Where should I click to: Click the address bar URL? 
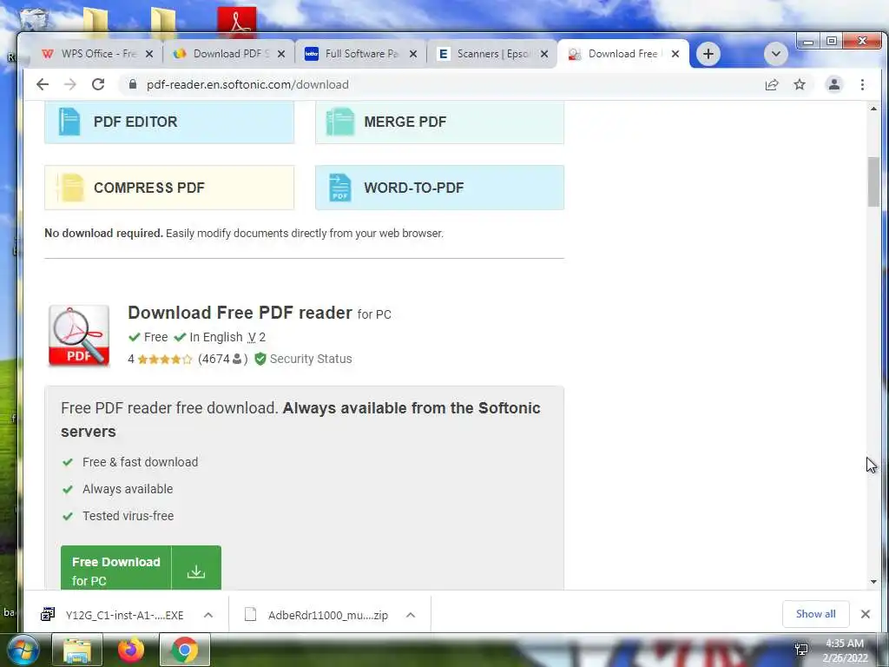click(247, 84)
